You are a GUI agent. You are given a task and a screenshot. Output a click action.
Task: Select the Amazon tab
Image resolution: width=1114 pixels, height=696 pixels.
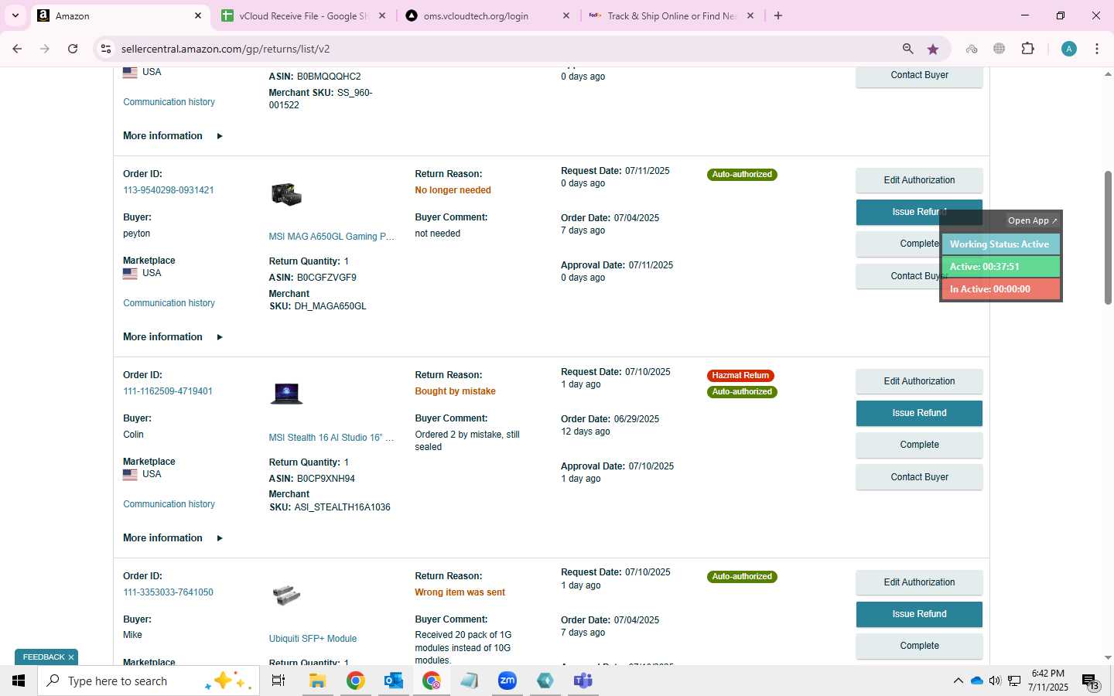(120, 15)
